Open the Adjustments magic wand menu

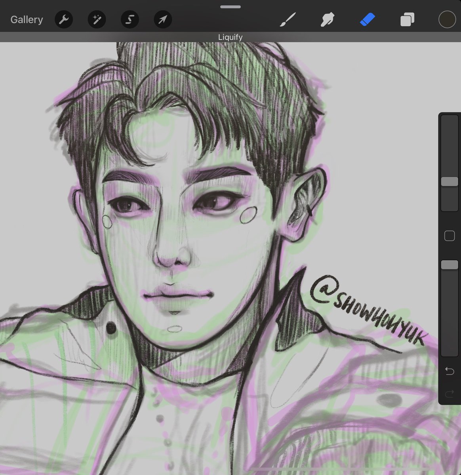pyautogui.click(x=97, y=19)
